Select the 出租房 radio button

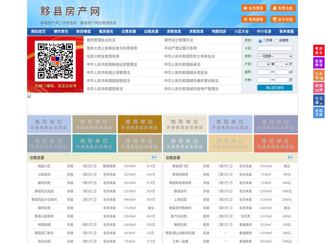(x=276, y=41)
